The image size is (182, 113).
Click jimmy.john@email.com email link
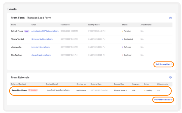pos(40,47)
